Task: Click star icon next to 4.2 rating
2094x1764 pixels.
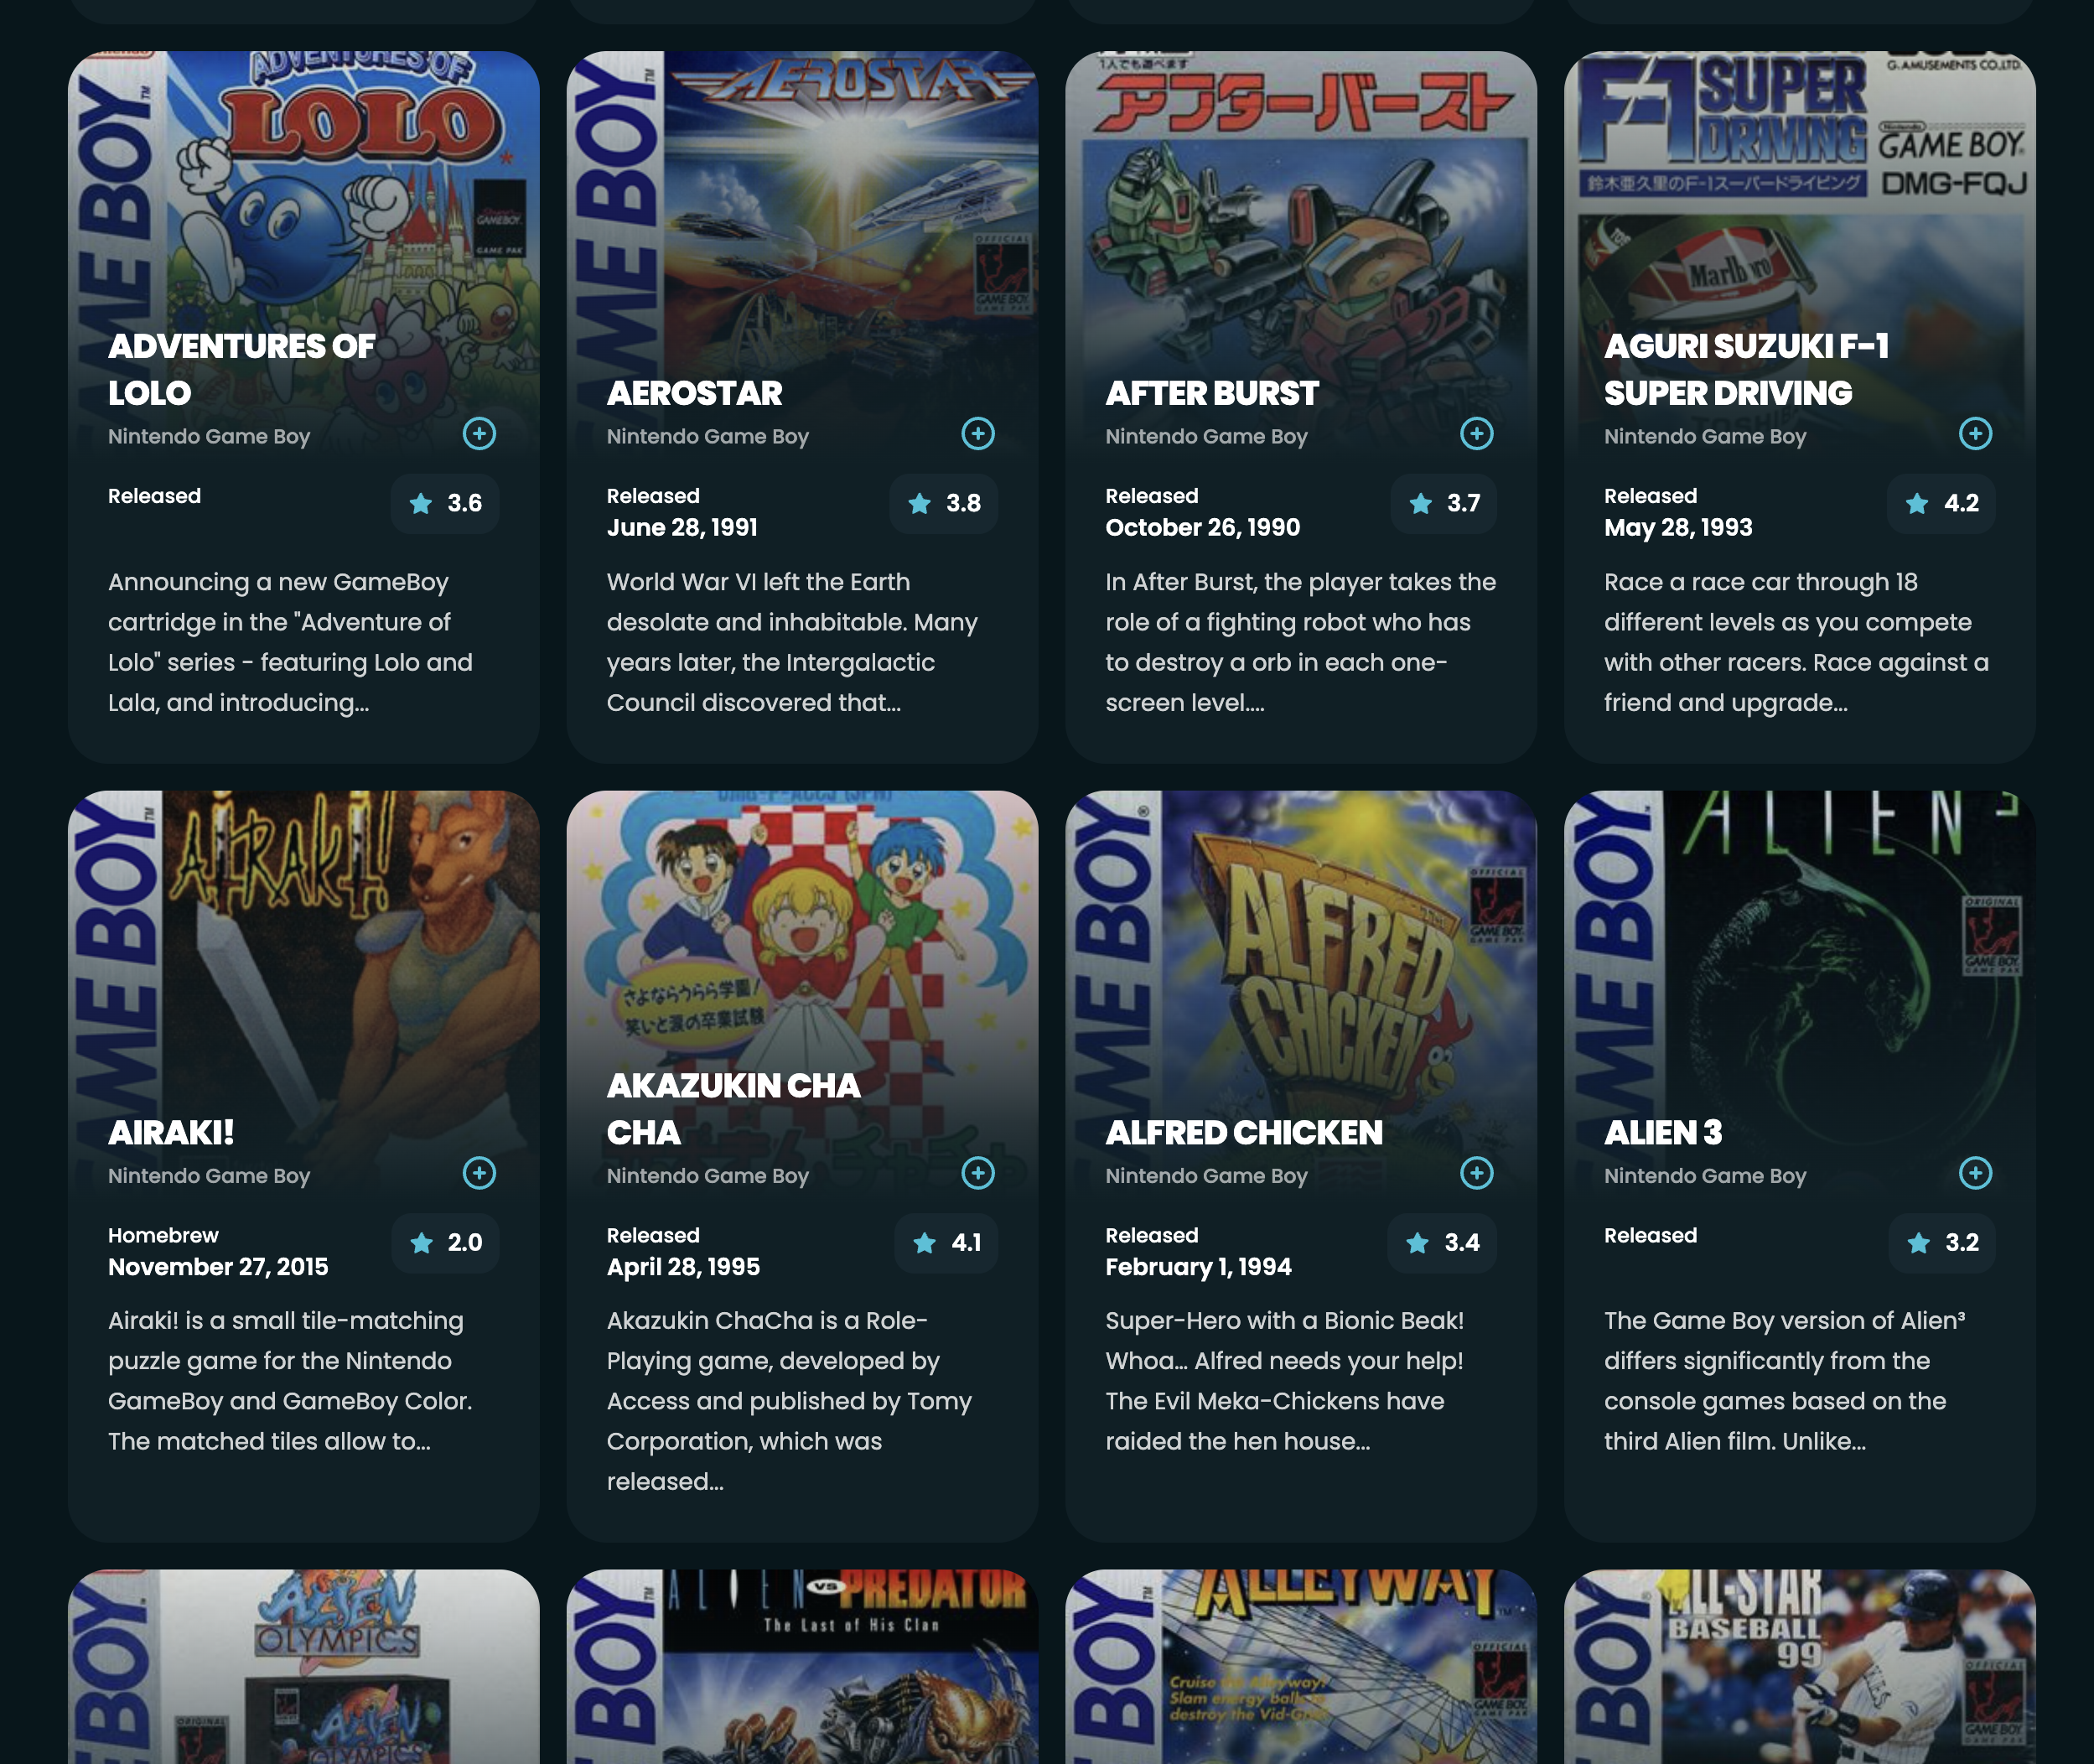Action: (x=1917, y=503)
